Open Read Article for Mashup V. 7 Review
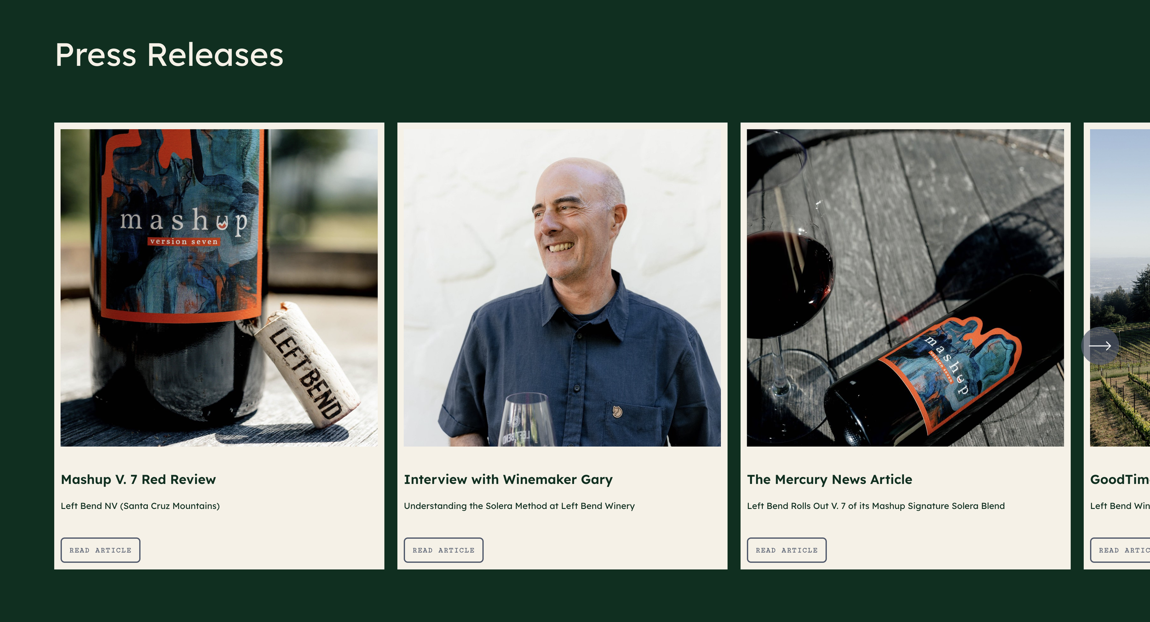 [x=100, y=550]
